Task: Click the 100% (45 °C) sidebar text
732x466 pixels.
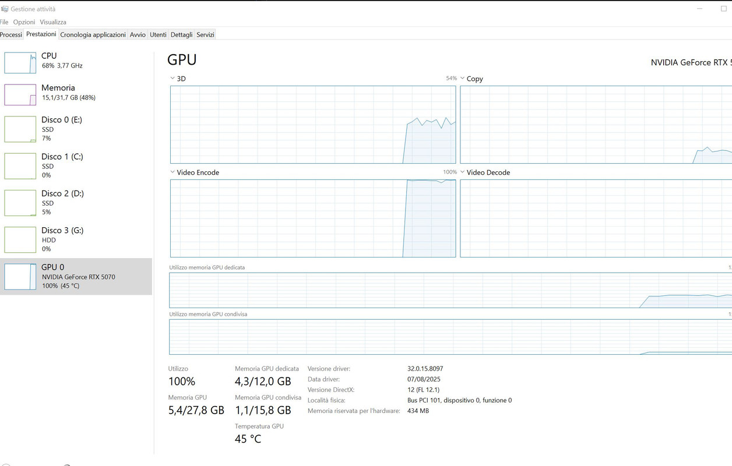Action: click(x=61, y=286)
